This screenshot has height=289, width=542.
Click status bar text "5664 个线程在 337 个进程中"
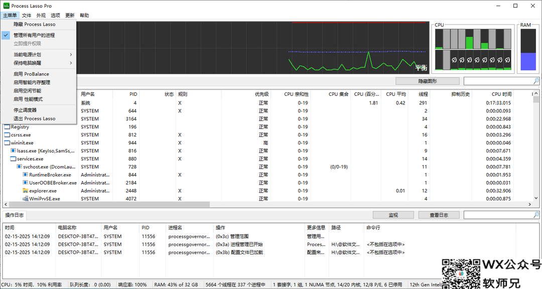[235, 285]
